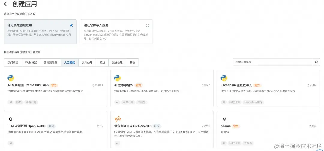Switch to 文件处理 tab
The width and height of the screenshot is (324, 151).
pos(87,62)
